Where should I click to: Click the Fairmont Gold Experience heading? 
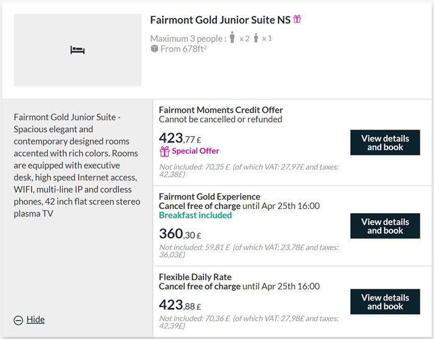point(210,196)
